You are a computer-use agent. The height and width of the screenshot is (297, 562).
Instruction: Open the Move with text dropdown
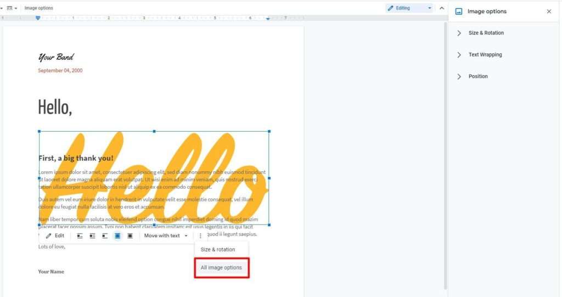coord(166,236)
